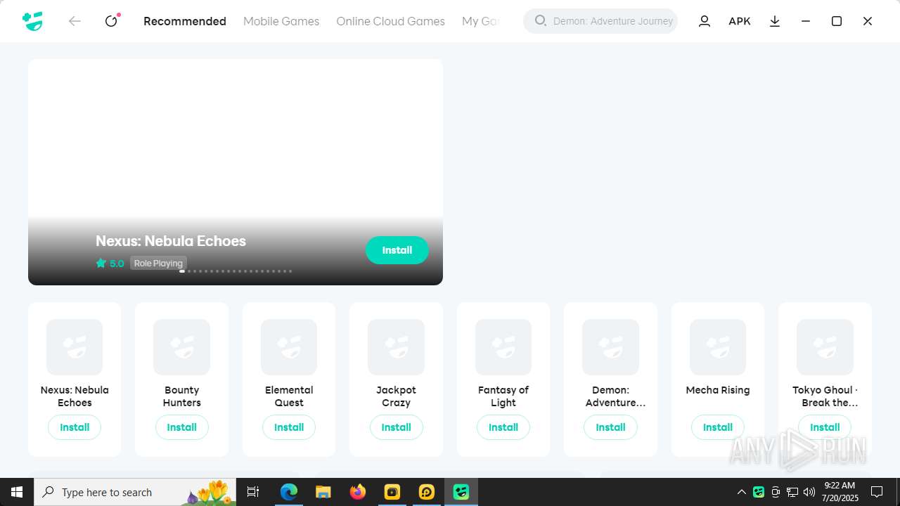This screenshot has width=900, height=506.
Task: Click the 5.0 star rating on banner
Action: 110,264
